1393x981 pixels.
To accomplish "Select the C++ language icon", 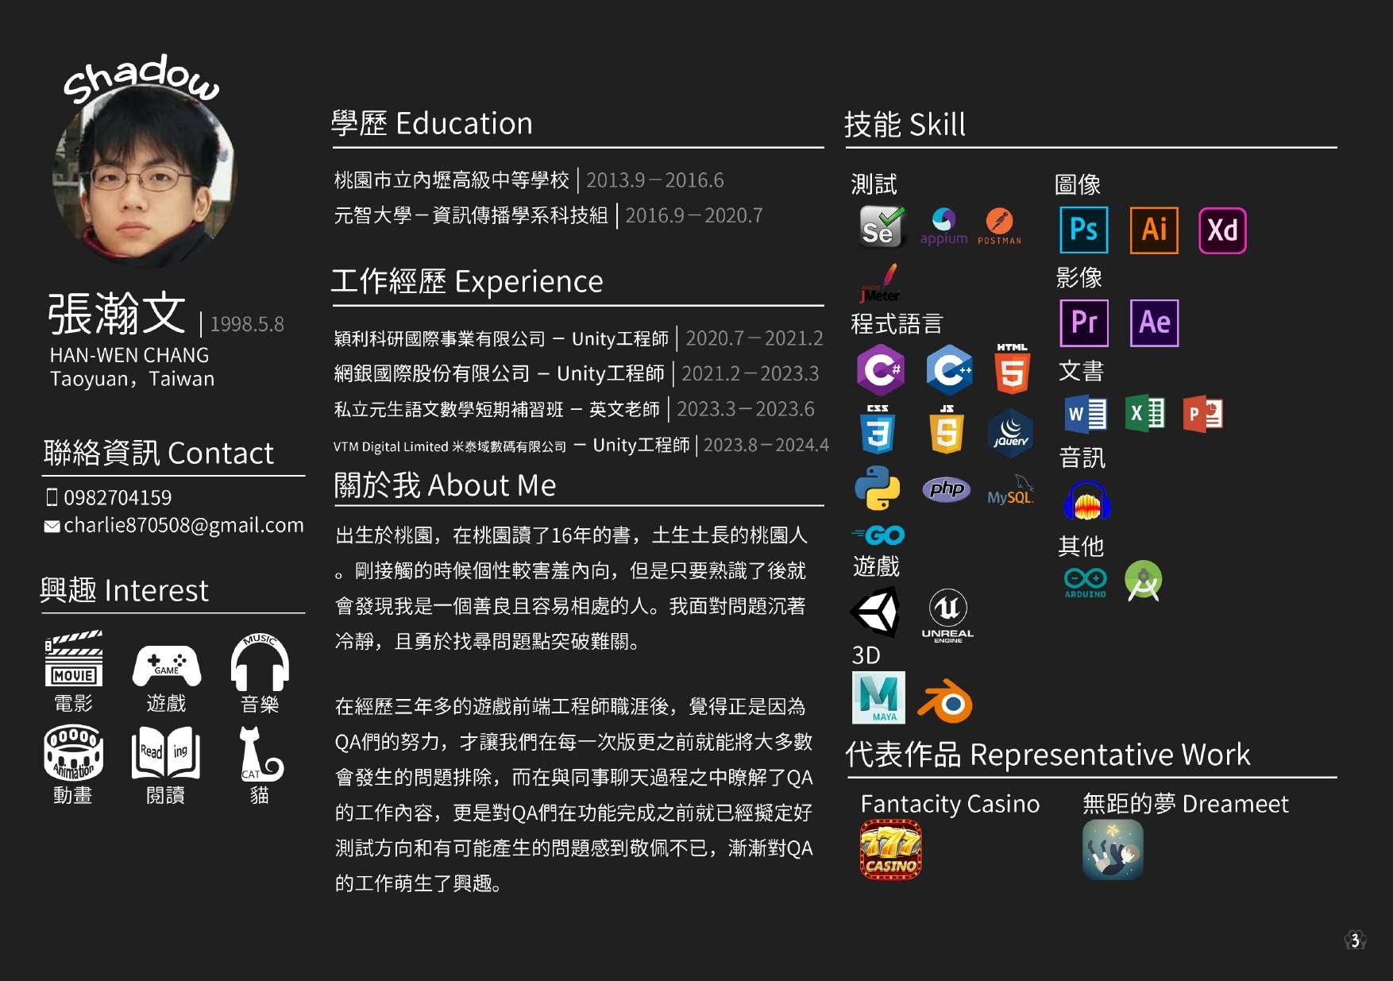I will (x=949, y=370).
